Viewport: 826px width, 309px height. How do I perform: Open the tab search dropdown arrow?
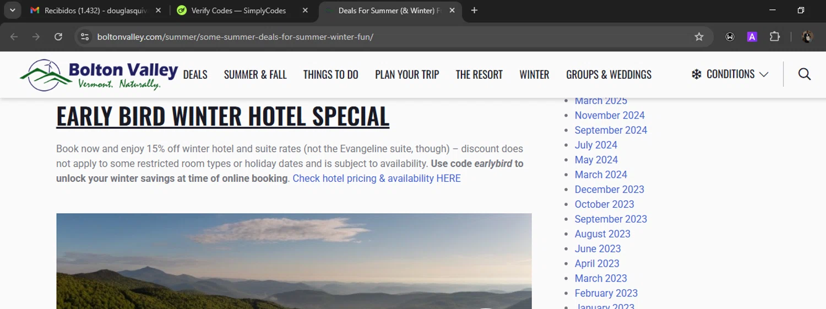(x=12, y=10)
